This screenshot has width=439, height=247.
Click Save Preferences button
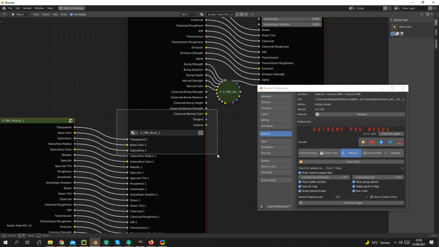279,207
